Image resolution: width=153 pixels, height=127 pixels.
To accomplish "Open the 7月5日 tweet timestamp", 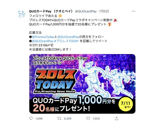I will [104, 11].
